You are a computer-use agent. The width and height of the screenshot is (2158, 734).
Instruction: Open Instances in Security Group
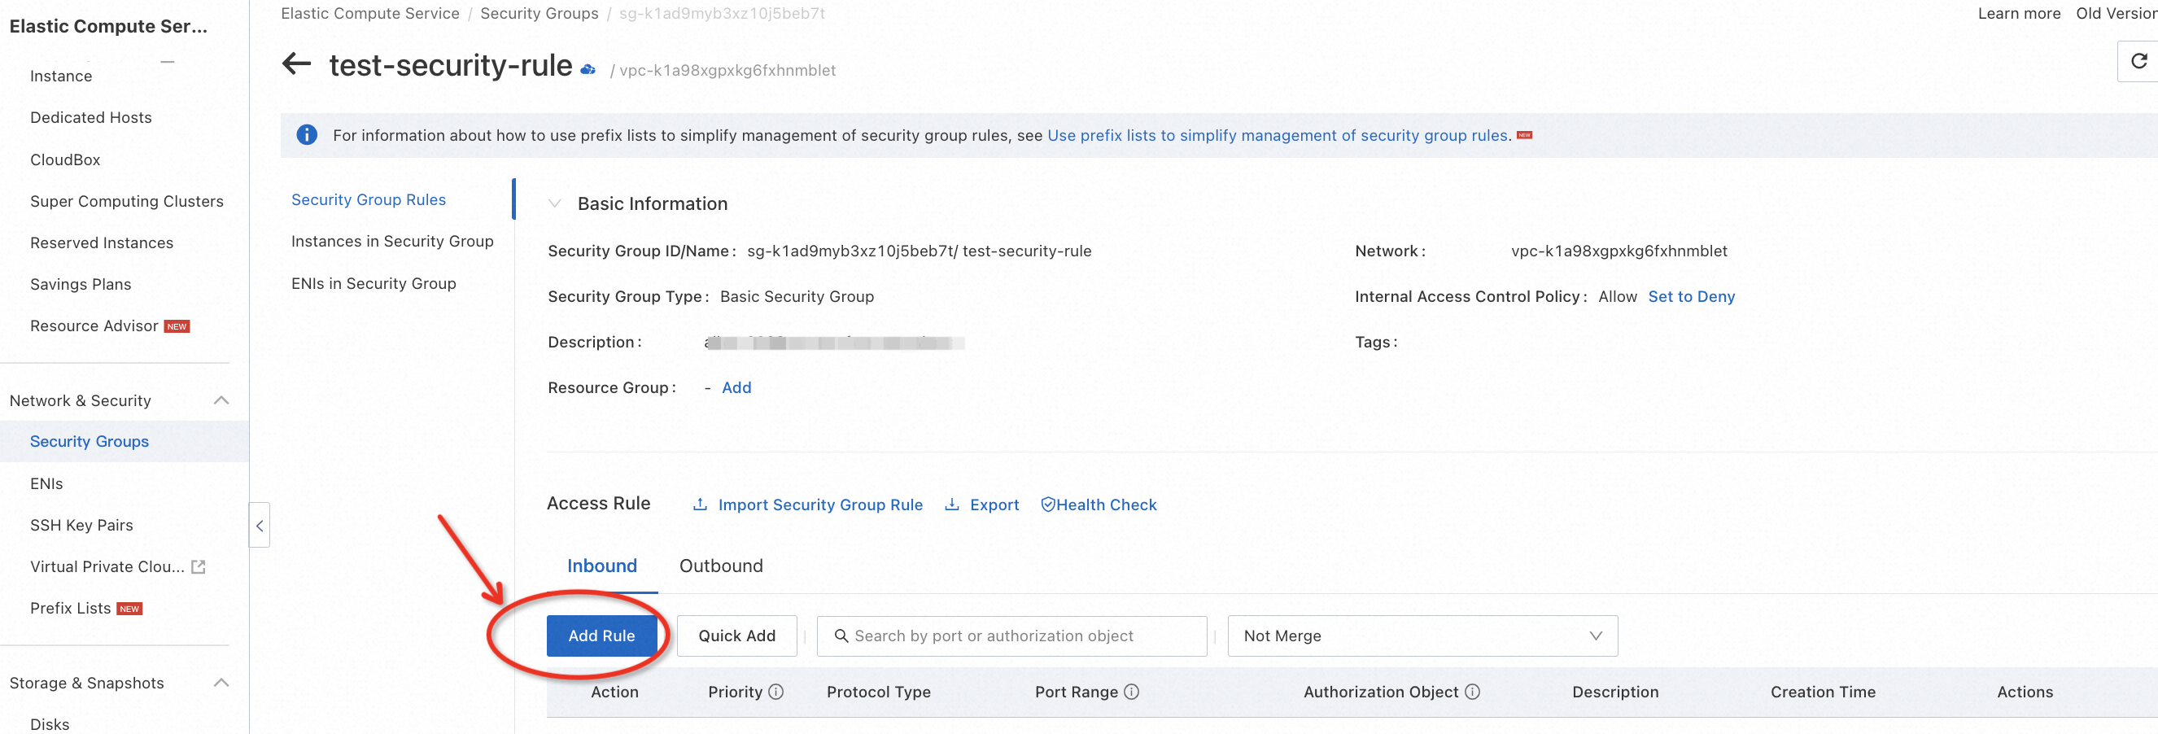pos(392,242)
